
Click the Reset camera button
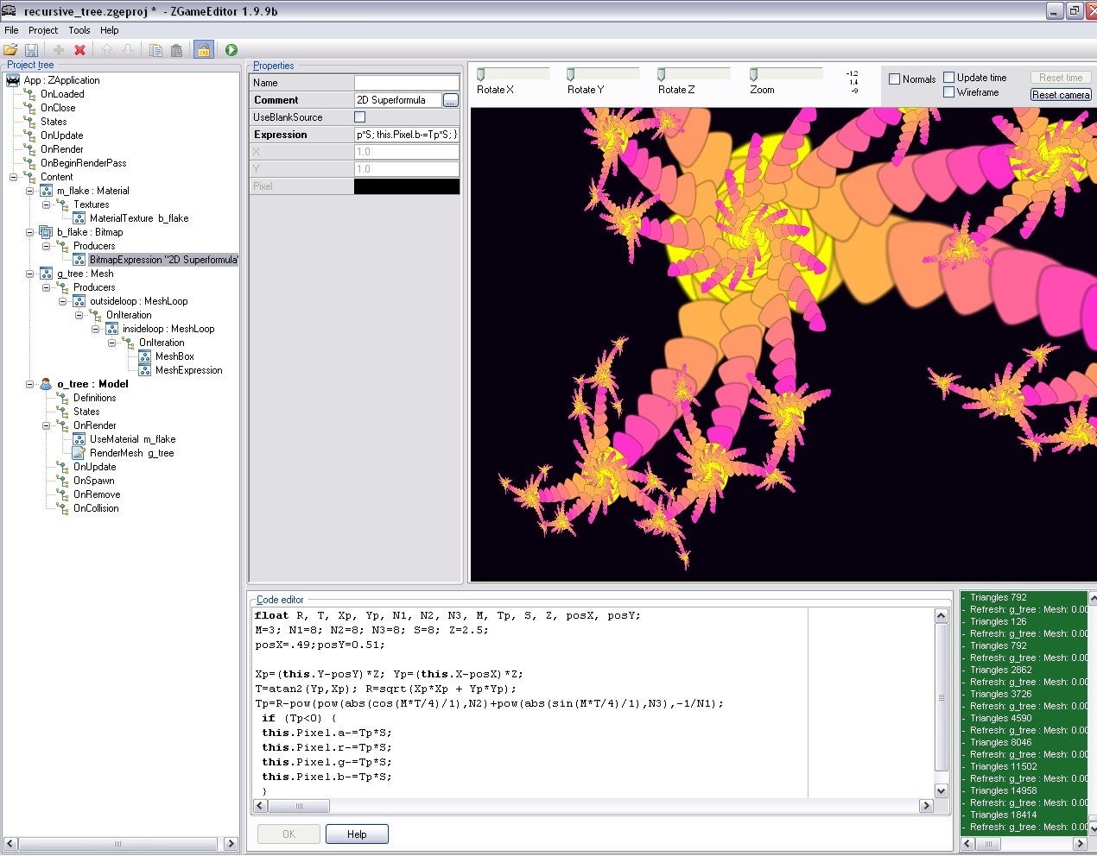click(1061, 95)
